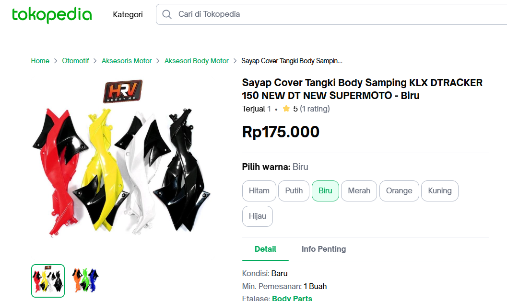Pick the Orange color variant
The width and height of the screenshot is (507, 301).
(x=399, y=190)
